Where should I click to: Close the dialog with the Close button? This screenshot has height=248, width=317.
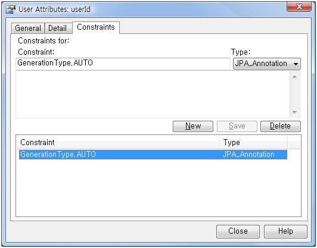238,231
